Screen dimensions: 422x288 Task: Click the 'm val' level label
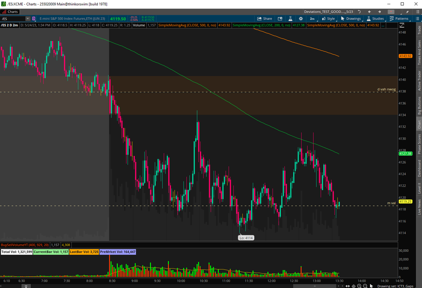391,203
